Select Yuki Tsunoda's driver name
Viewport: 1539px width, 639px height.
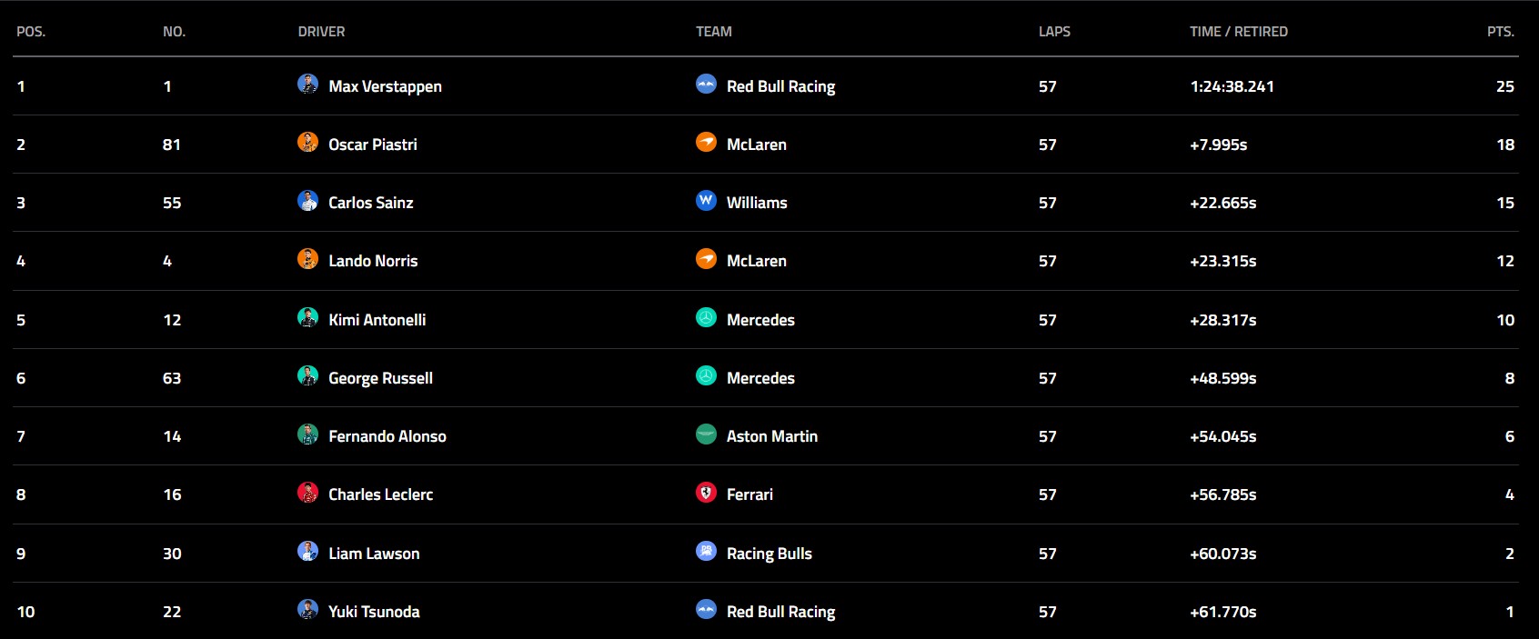coord(374,612)
